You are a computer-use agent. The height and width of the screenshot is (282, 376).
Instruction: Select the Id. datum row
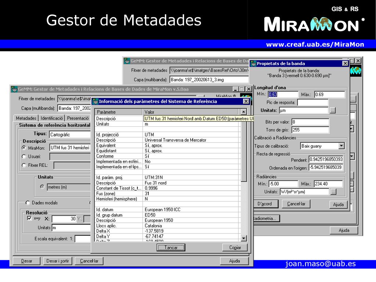(x=167, y=210)
